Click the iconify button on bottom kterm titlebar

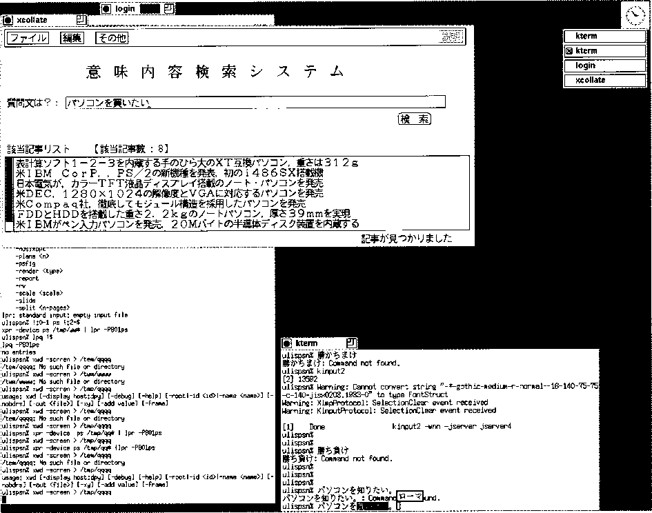[286, 343]
